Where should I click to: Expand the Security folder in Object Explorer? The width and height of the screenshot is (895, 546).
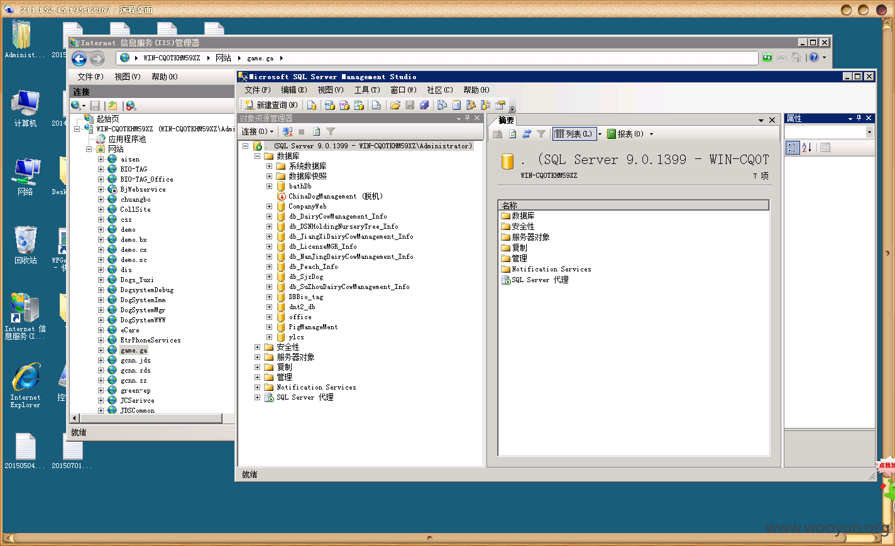(257, 347)
